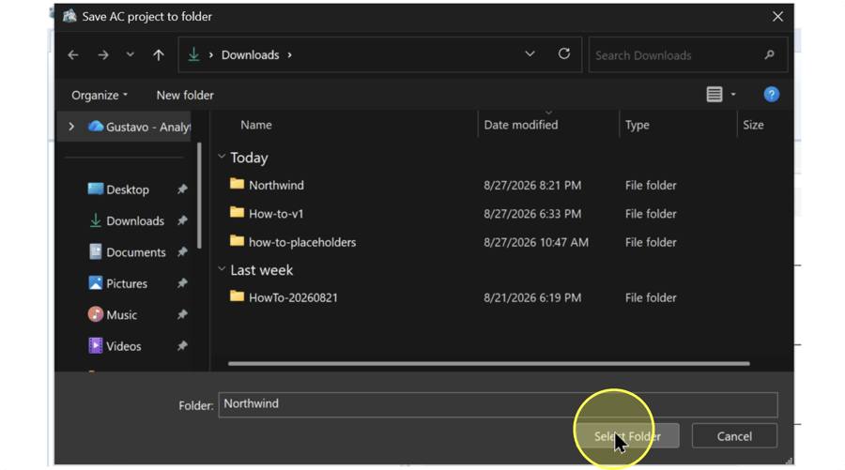
Task: Click date 8/27/2026 8:21 PM cell
Action: [532, 185]
